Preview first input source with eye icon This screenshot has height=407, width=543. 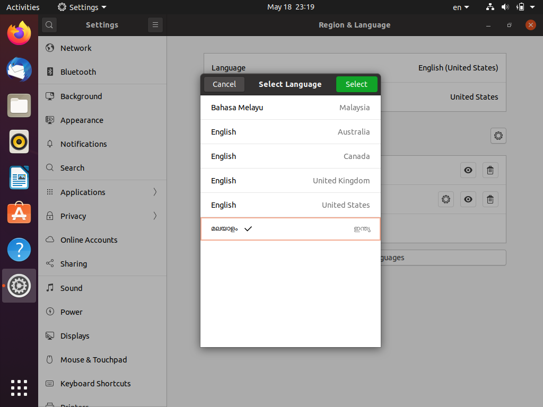(468, 170)
